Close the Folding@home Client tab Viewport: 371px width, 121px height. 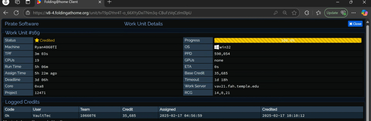(x=100, y=2)
